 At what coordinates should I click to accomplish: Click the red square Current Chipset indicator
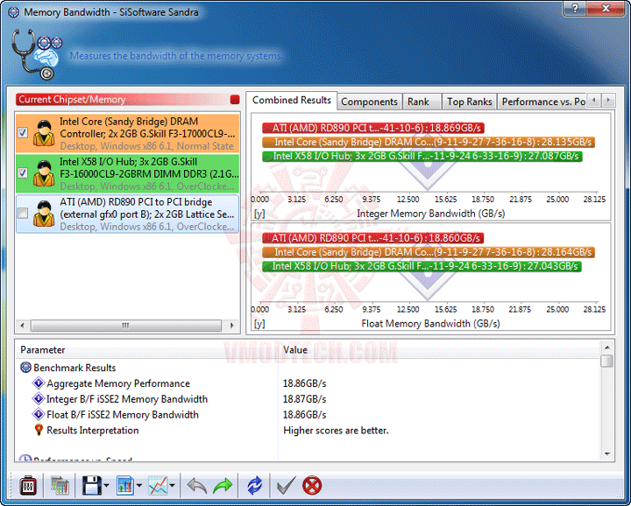click(235, 100)
